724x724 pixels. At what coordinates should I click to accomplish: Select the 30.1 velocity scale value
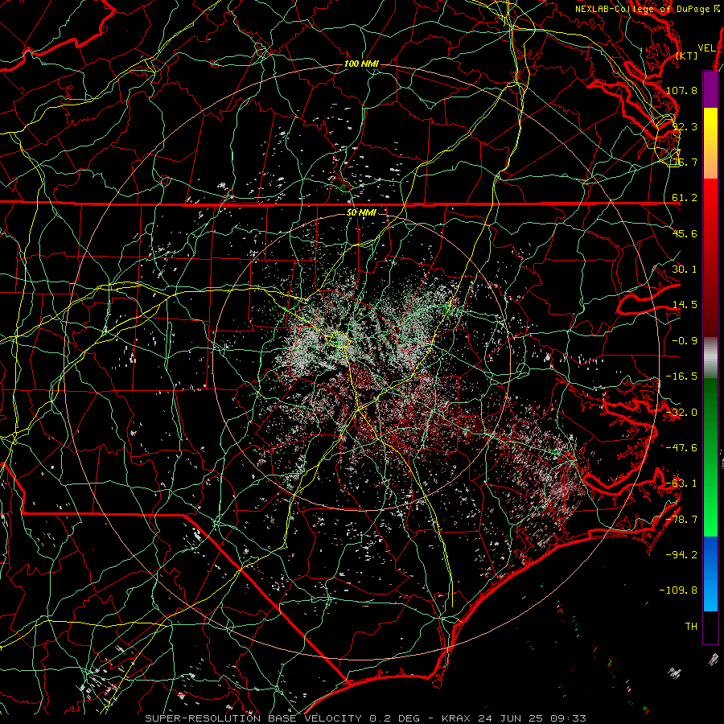pos(685,269)
